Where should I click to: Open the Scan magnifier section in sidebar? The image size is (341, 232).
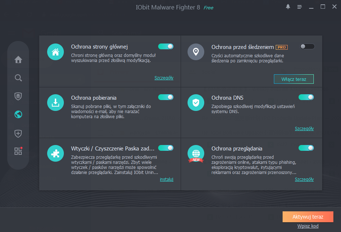click(x=18, y=78)
